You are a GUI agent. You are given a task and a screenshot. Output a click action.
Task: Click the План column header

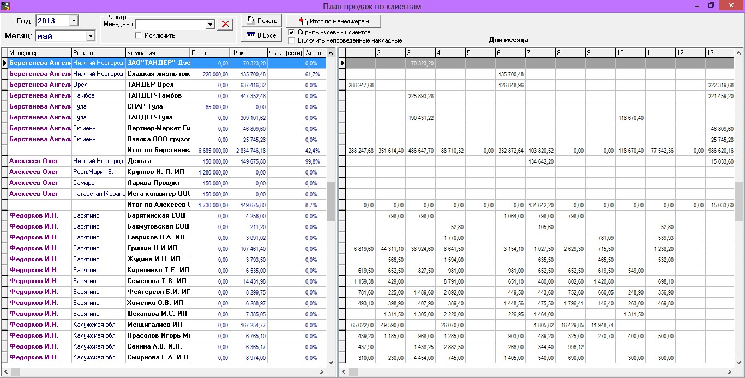(x=210, y=53)
